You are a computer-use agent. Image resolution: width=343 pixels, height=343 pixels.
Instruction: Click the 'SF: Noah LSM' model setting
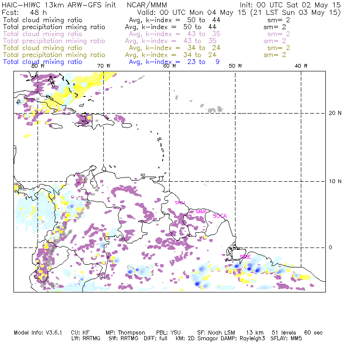click(x=216, y=333)
